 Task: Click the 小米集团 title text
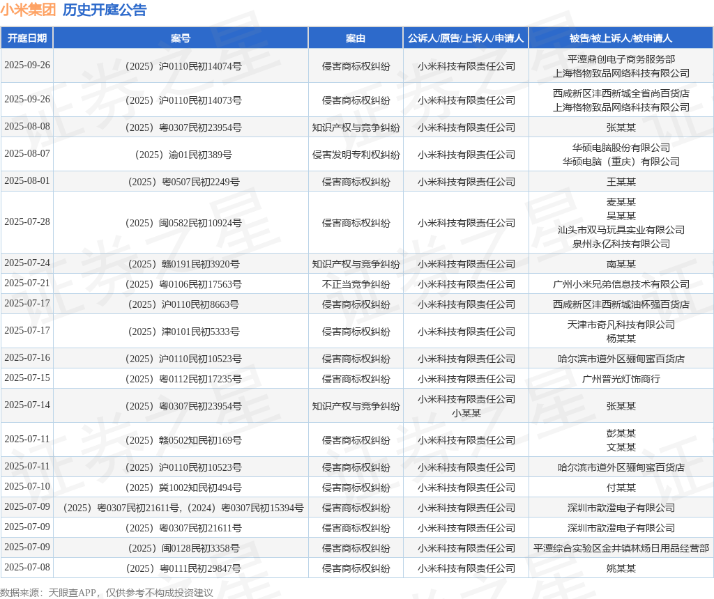click(x=28, y=10)
